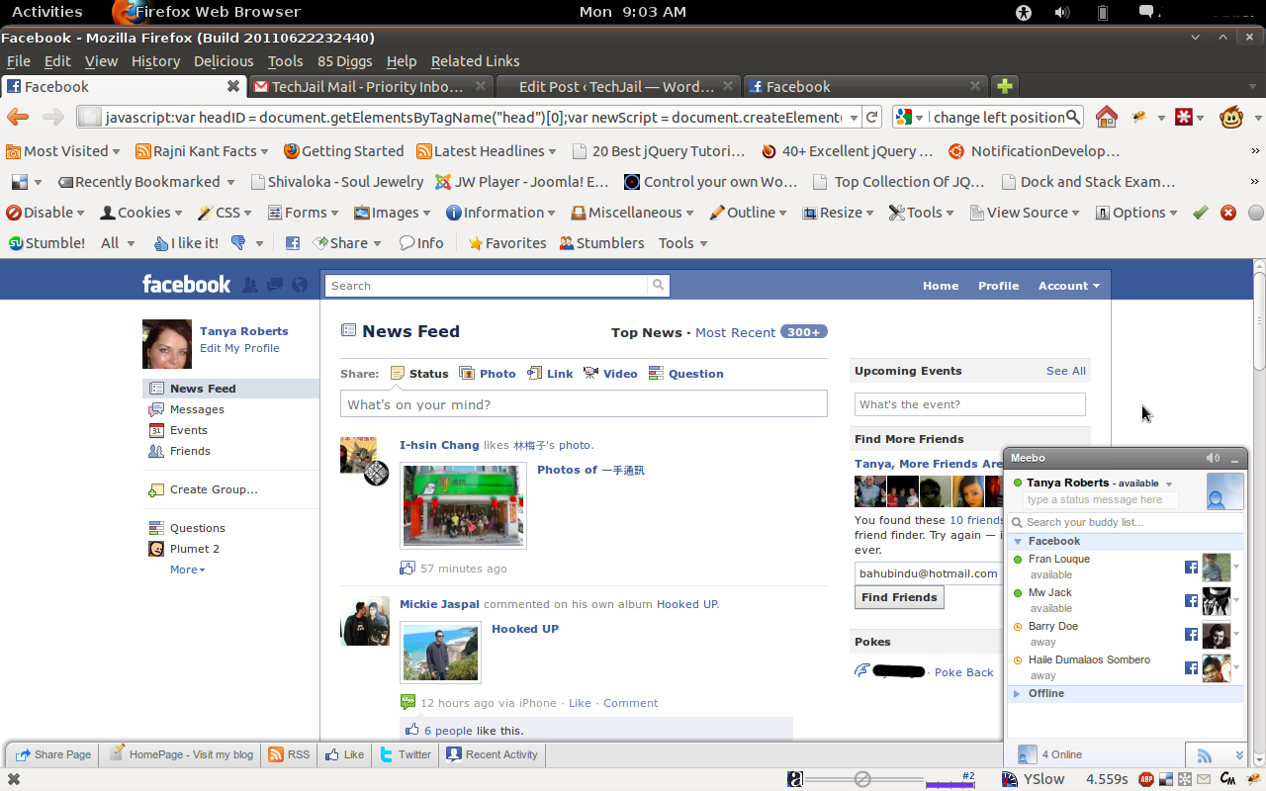The image size is (1266, 791).
Task: Click the mail envelope icon in status bar
Action: (1206, 779)
